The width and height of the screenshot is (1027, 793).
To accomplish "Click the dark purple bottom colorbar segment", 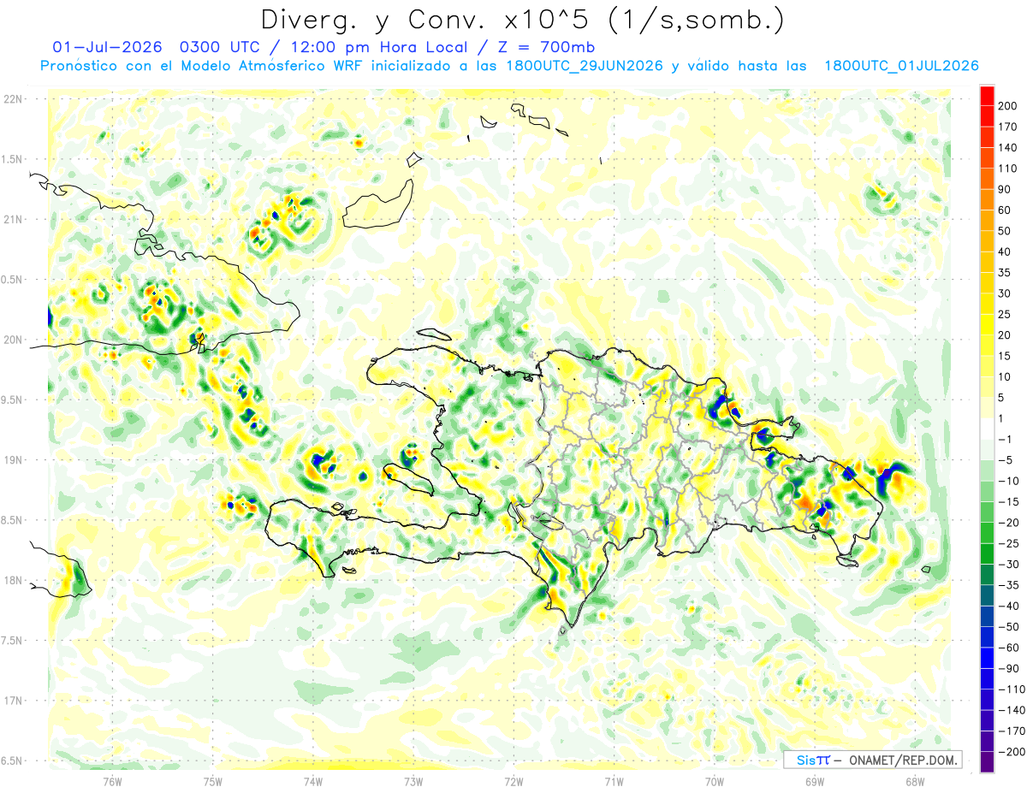I will (x=987, y=762).
